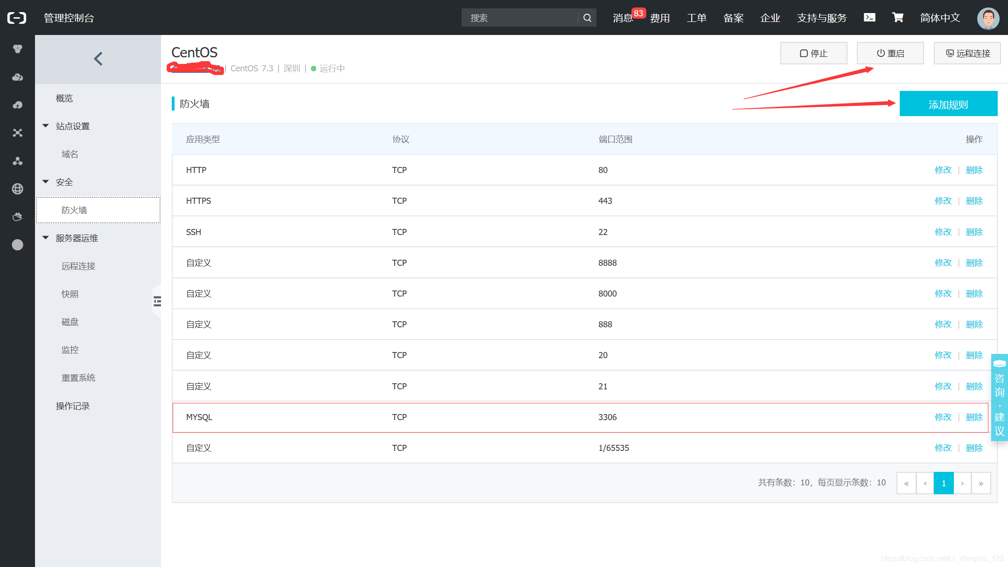Click the 添加规则 button
The height and width of the screenshot is (567, 1008).
point(948,104)
